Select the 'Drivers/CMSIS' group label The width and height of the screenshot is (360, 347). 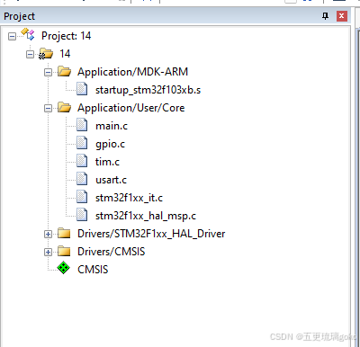click(111, 252)
